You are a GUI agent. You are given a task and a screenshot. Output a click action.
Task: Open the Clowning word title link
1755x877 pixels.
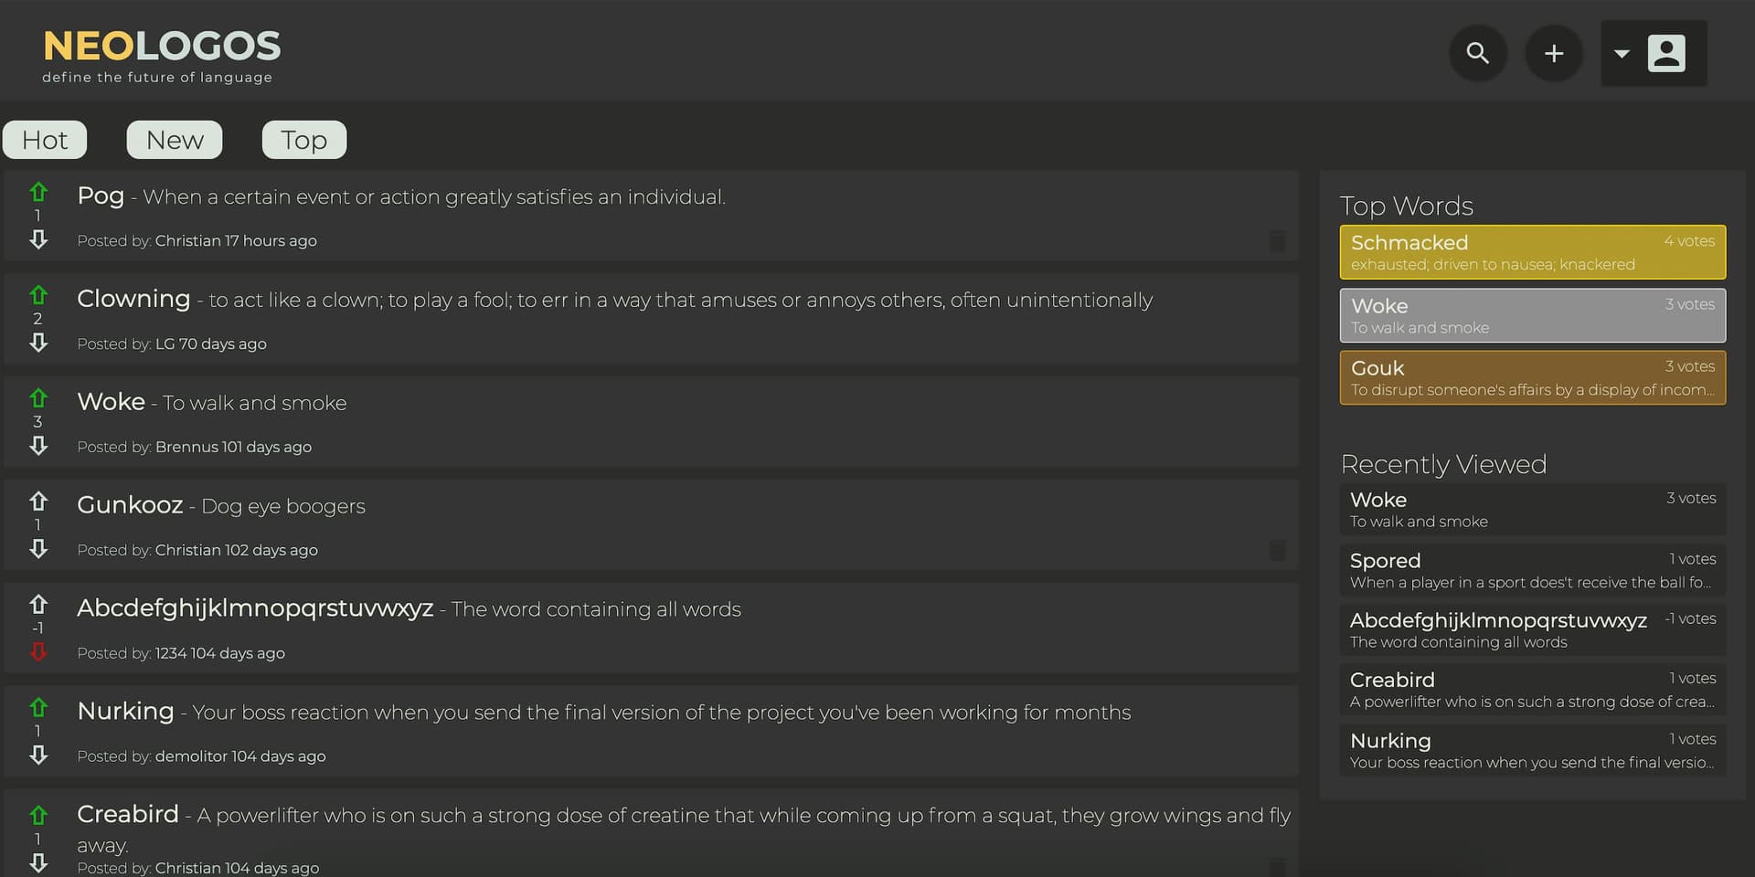coord(133,299)
